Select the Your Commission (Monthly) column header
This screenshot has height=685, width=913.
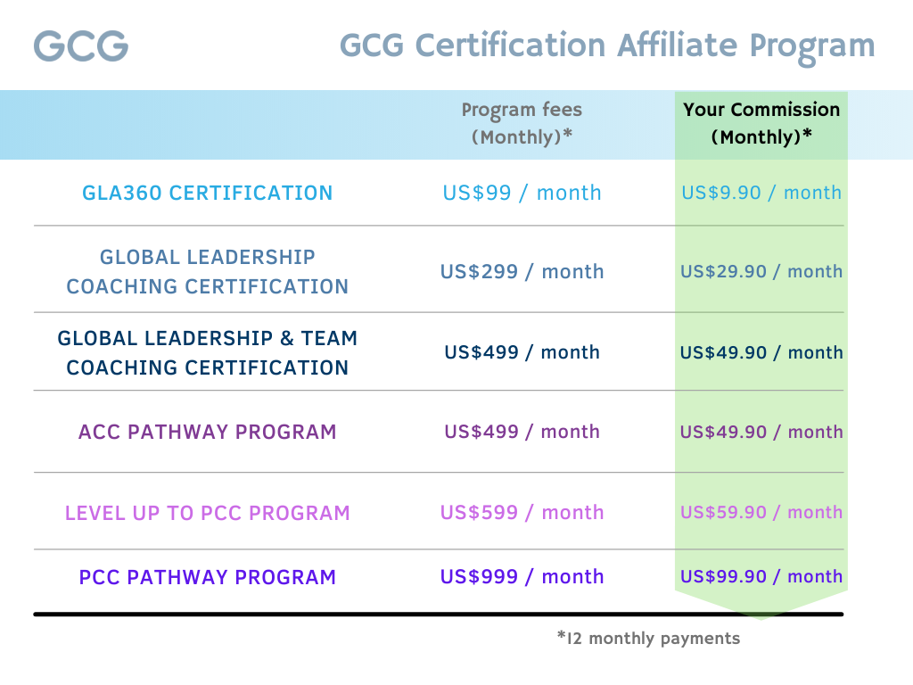click(x=761, y=123)
